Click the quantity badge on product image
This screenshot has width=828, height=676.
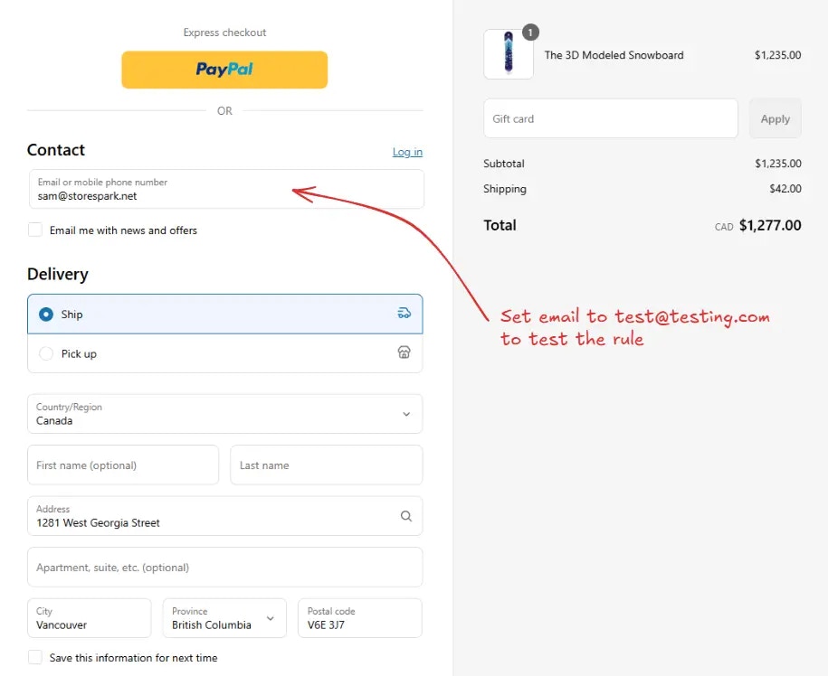(530, 33)
